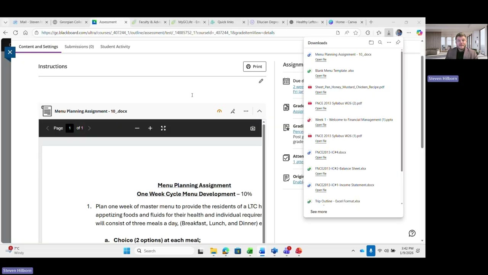Viewport: 488px width, 275px height.
Task: Add this page to favorites star
Action: tap(356, 33)
